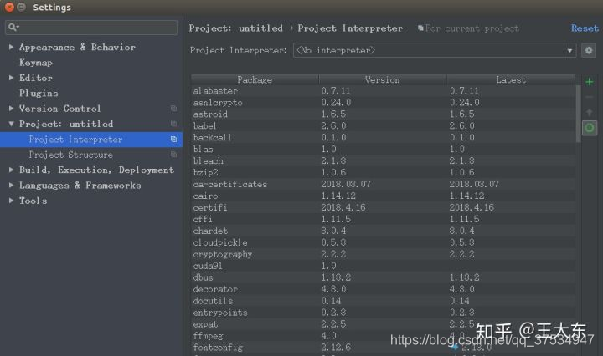Click the Reset link
Viewport: 603px width, 356px height.
[x=585, y=28]
